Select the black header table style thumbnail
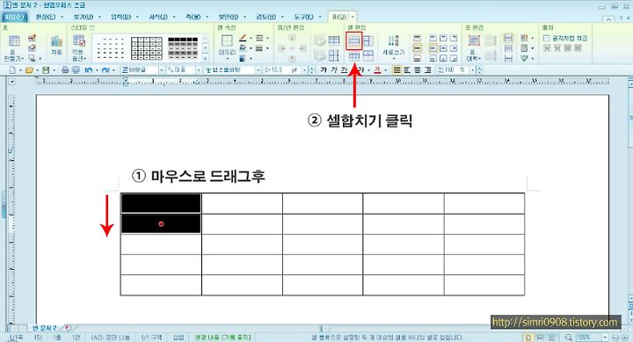 [x=183, y=48]
